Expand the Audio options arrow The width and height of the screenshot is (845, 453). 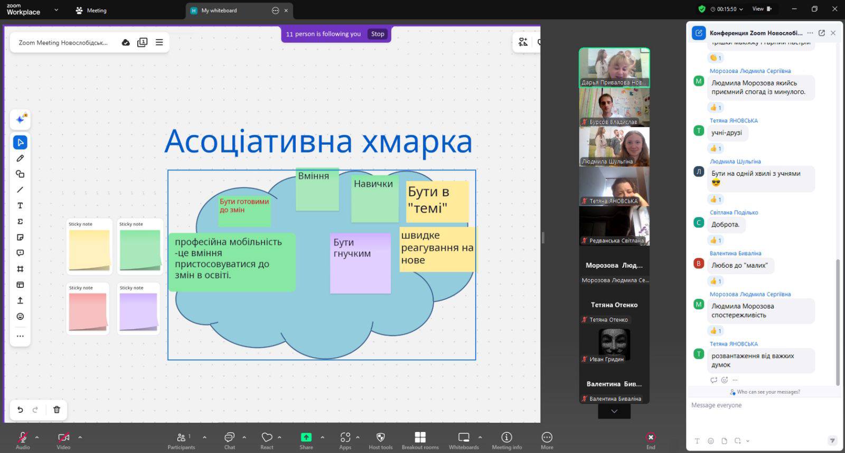point(37,437)
